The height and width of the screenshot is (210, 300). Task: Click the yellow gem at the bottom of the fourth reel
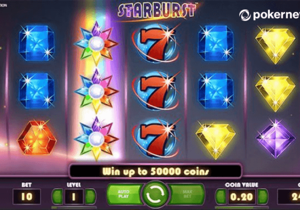[x=216, y=141]
